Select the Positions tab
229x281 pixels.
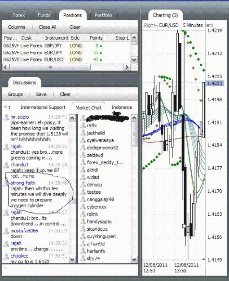pos(72,15)
